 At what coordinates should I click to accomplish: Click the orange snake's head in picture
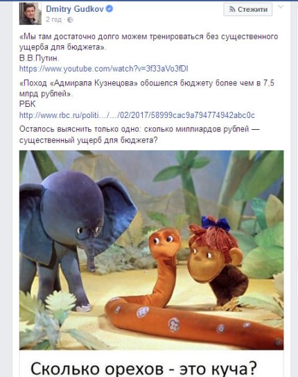165,242
